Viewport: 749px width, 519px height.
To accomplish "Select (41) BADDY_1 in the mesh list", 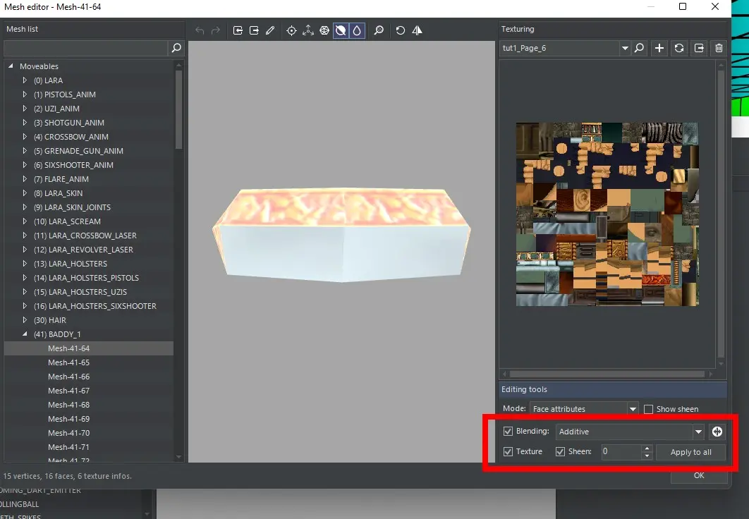I will coord(56,334).
